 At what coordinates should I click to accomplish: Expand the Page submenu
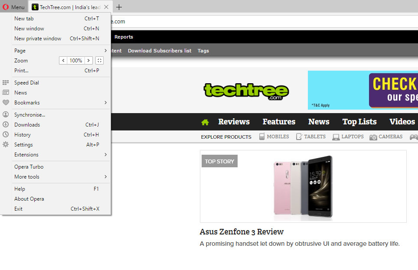105,50
